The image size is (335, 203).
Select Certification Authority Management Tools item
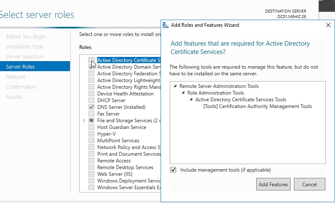[257, 106]
